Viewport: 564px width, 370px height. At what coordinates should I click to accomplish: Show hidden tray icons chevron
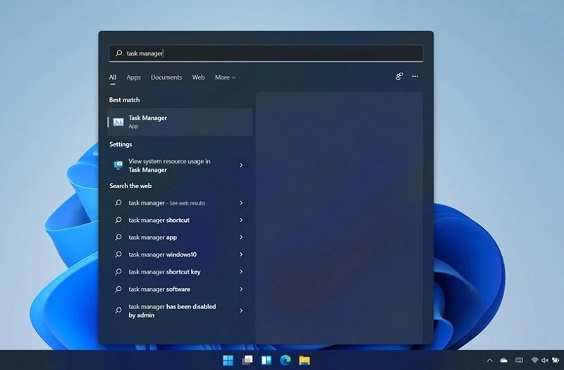point(489,360)
